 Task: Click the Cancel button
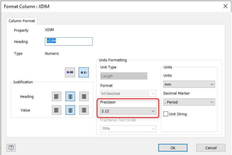click(x=211, y=148)
